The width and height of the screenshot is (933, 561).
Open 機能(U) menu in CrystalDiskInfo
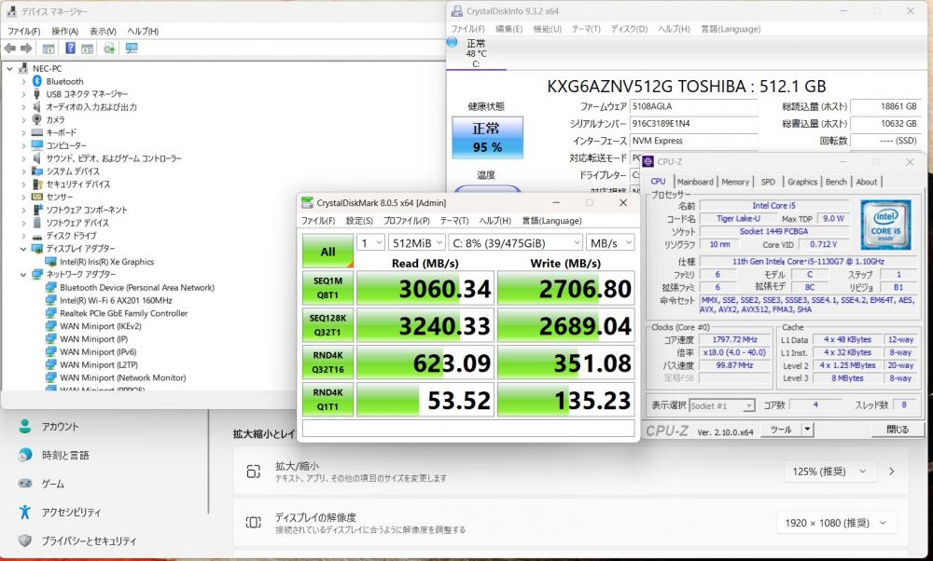(x=548, y=29)
